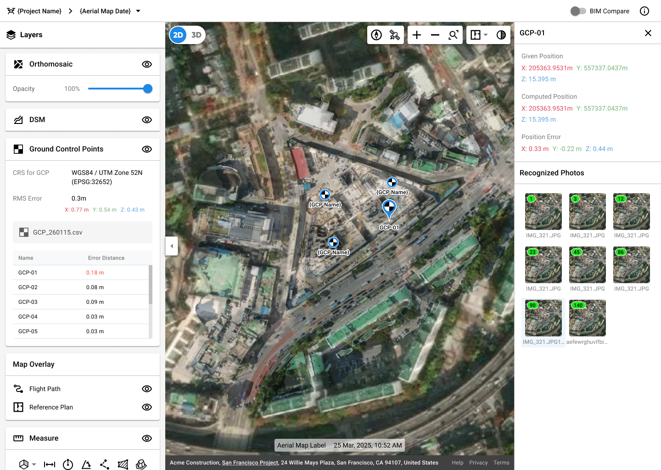
Task: Click the Aerial Map Label text on map
Action: click(x=302, y=445)
